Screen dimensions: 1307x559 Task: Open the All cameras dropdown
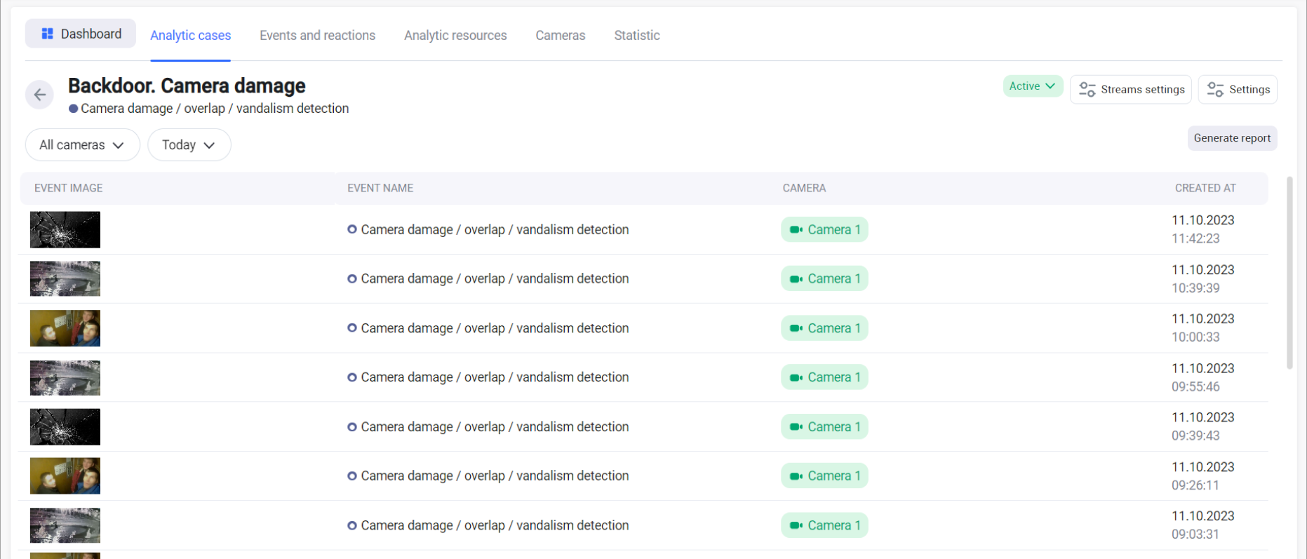(x=82, y=145)
